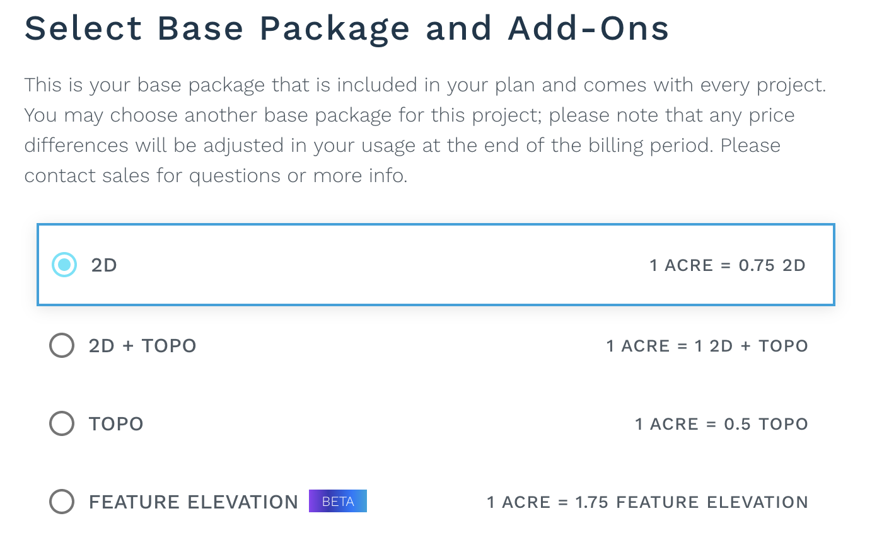Image resolution: width=889 pixels, height=557 pixels.
Task: Click the '1 ACRE = 1 2D + TOPO' rate
Action: (707, 346)
